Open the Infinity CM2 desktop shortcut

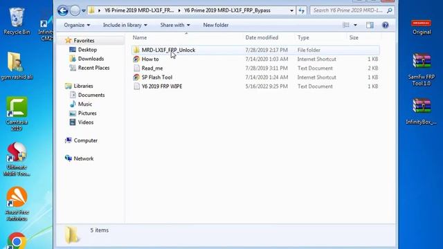click(x=46, y=29)
